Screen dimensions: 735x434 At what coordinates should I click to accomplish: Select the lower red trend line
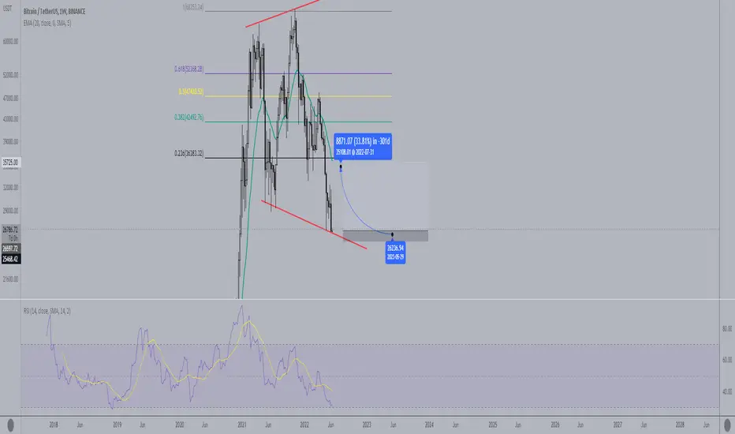tap(314, 225)
